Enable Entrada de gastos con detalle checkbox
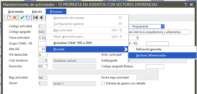Screen dimensions: 197x94 [103, 83]
